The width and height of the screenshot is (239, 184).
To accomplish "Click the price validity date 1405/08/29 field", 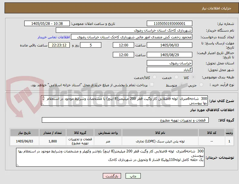I will pos(170,55).
